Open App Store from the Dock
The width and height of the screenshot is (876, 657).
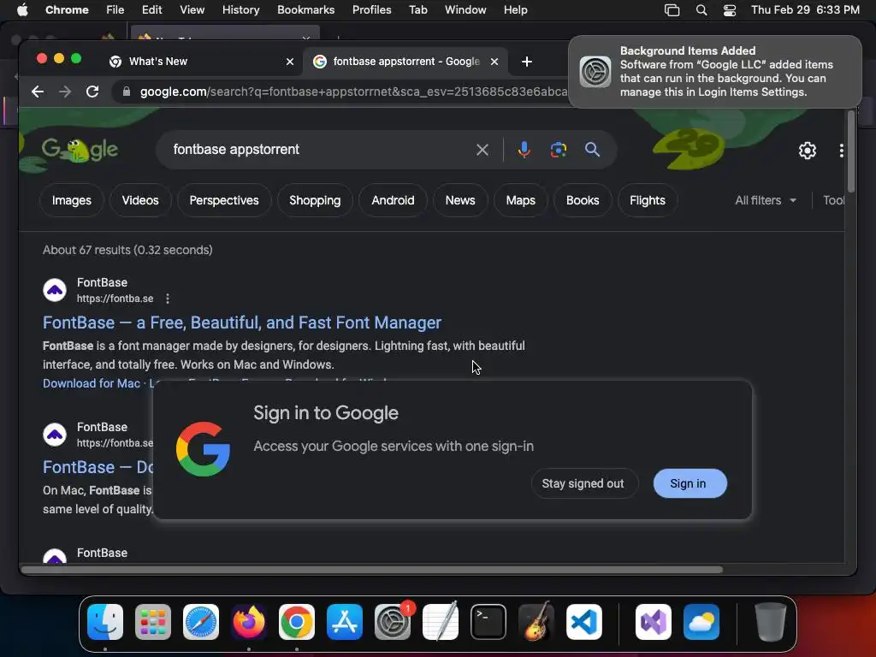click(x=345, y=622)
